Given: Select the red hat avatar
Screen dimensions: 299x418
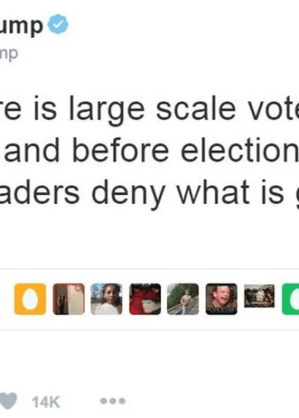Looking at the screenshot, I should pos(145,299).
